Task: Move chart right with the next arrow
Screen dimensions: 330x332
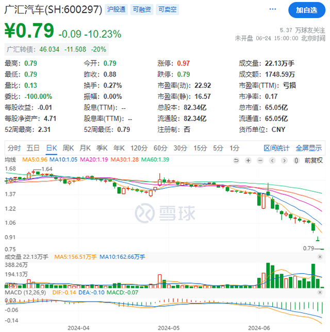Action: [284, 160]
